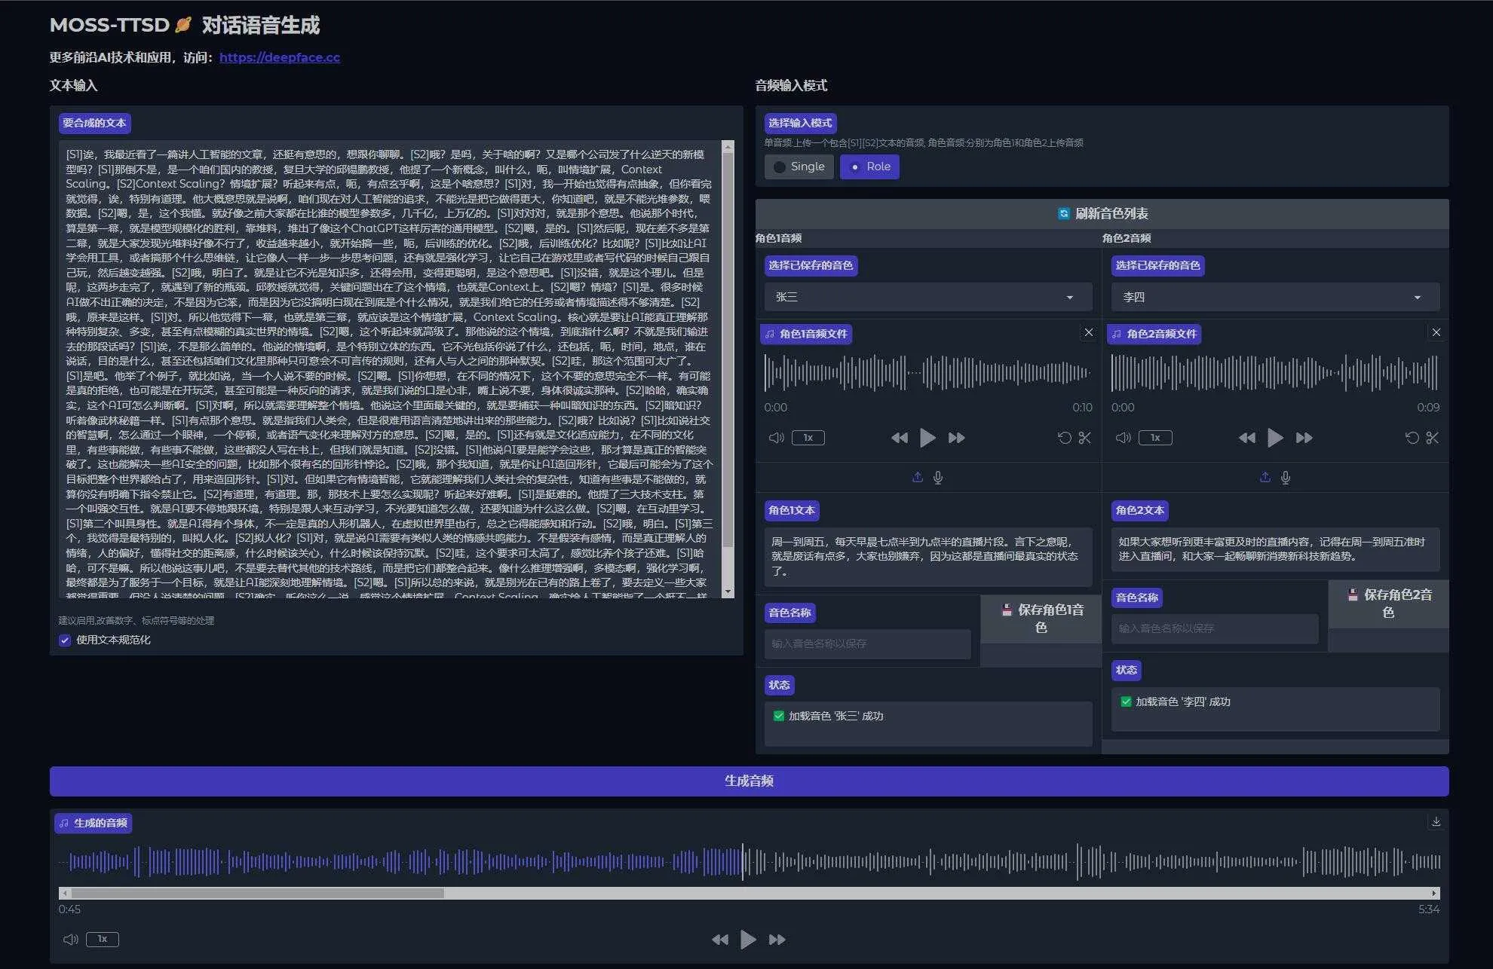Screen dimensions: 1493x969
Task: Refresh the voice list
Action: coord(1102,213)
